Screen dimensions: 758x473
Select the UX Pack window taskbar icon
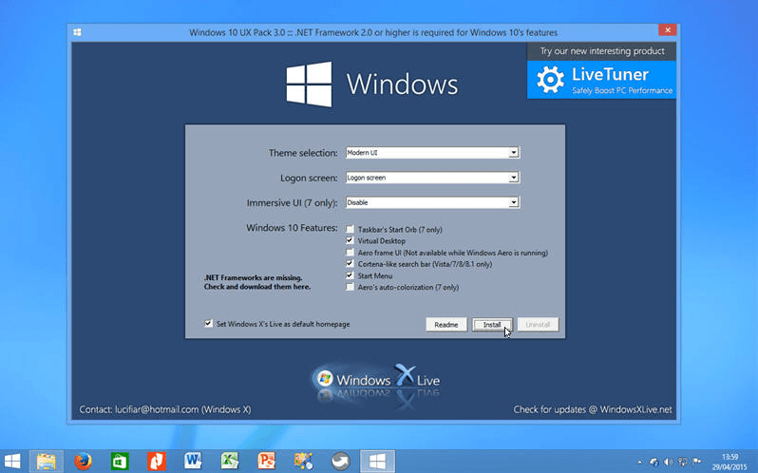pyautogui.click(x=377, y=461)
